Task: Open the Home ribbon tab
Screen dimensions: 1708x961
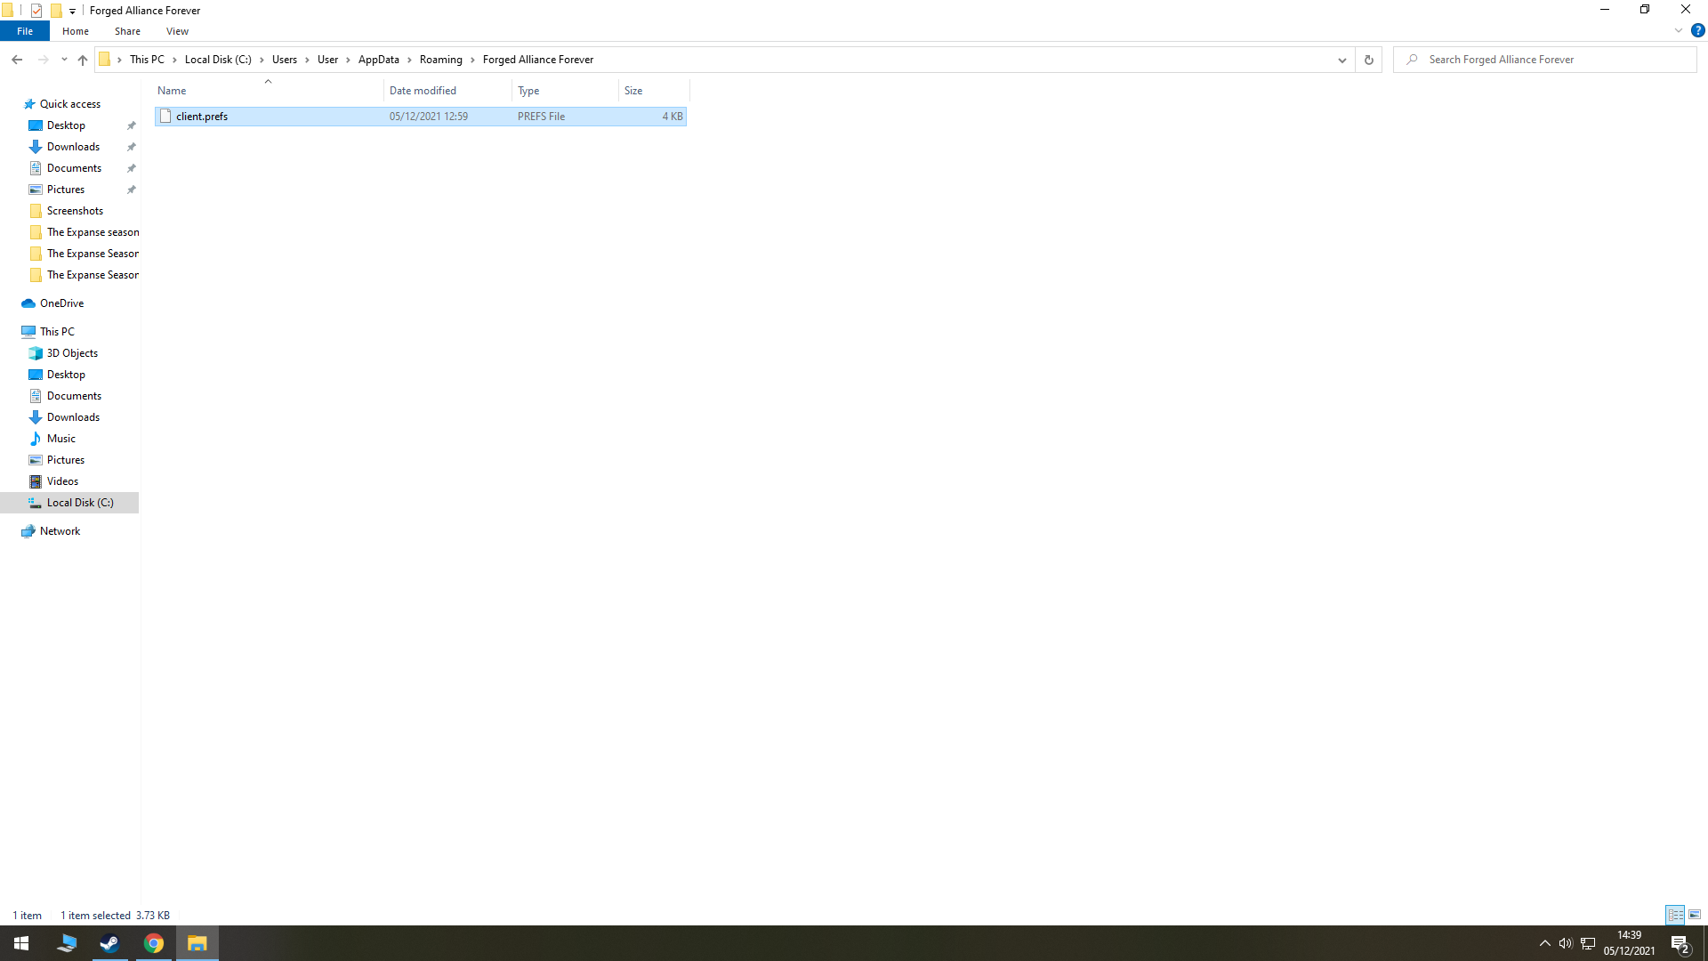Action: 76,31
